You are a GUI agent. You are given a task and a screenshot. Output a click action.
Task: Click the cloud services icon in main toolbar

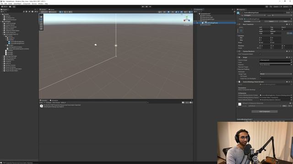tap(10, 6)
